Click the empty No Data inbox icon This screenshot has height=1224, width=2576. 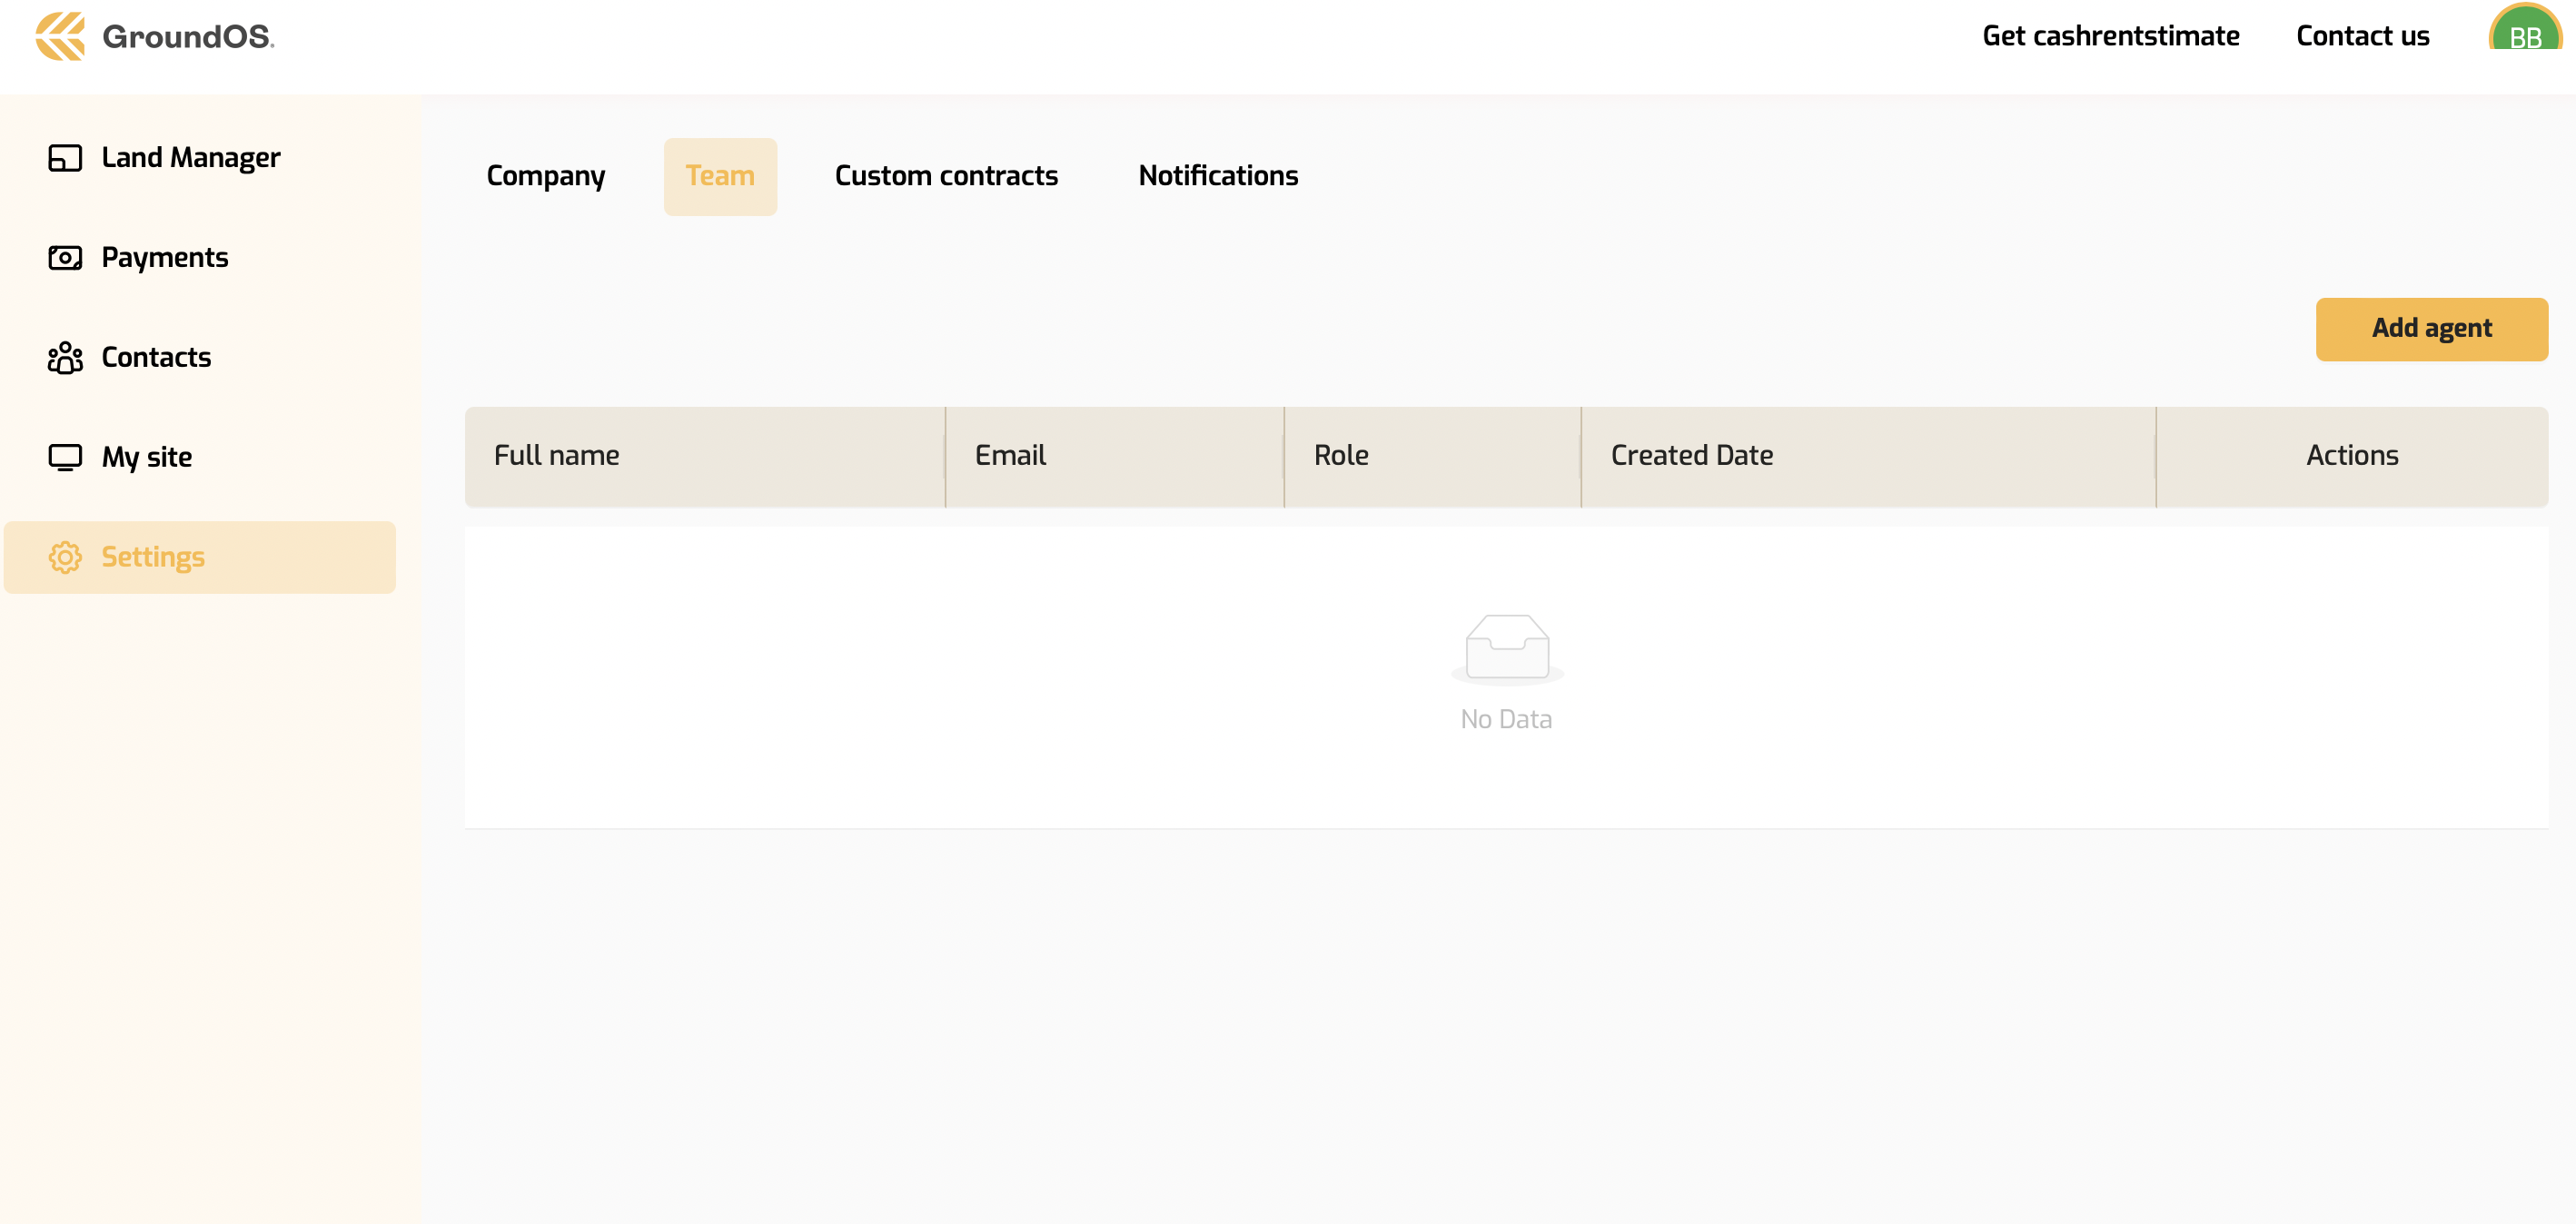tap(1506, 648)
